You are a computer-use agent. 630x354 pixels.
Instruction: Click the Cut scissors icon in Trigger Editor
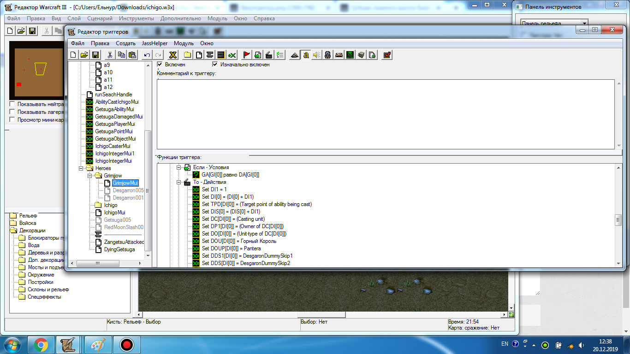click(110, 55)
